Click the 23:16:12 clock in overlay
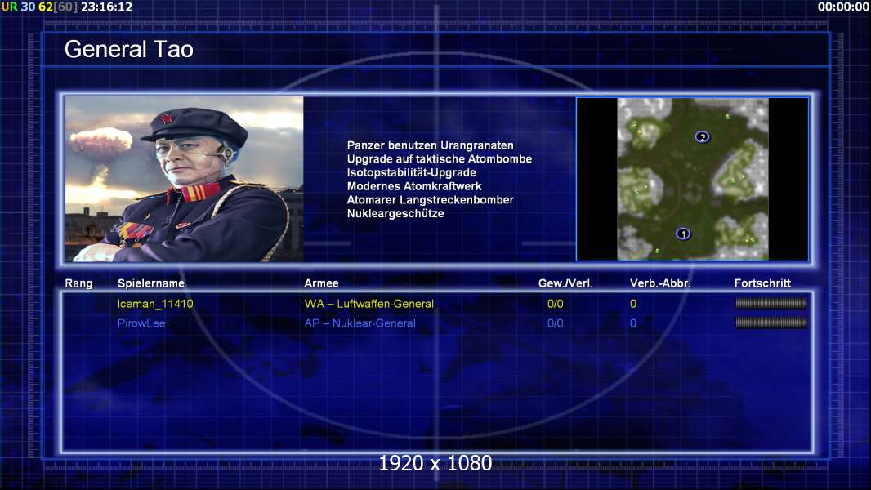This screenshot has width=871, height=490. (x=107, y=7)
